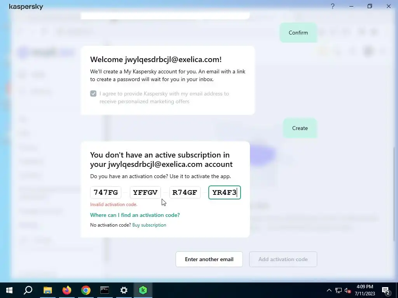Select the fourth activation code field YR4F3
Viewport: 398px width, 298px height.
225,192
